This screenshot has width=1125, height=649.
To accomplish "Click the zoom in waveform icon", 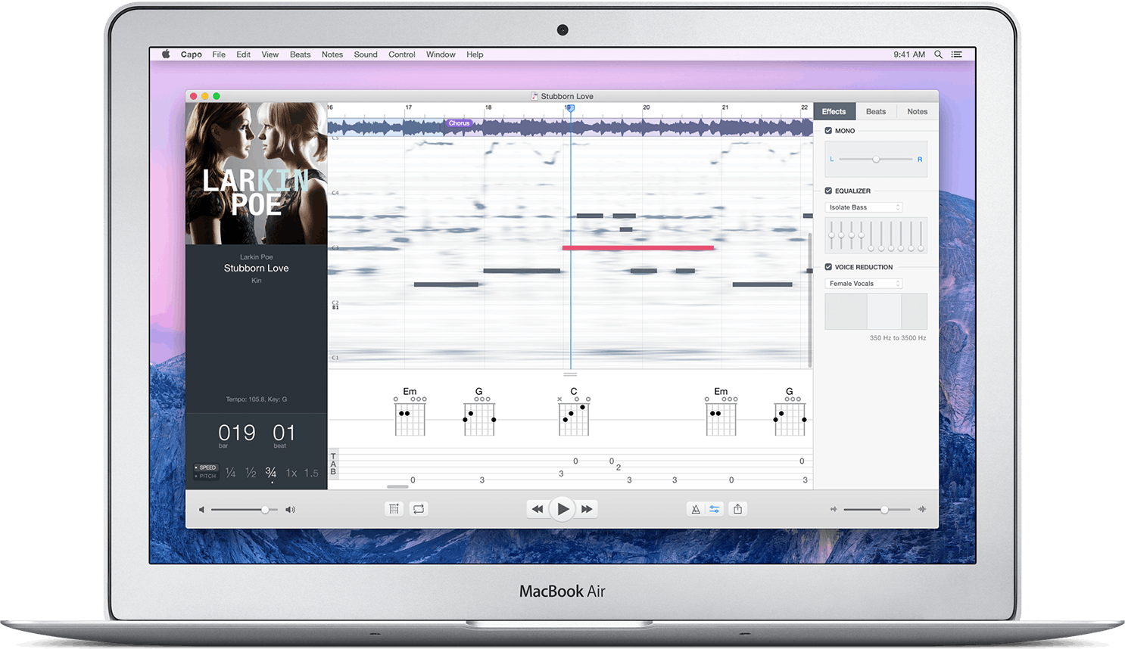I will point(921,509).
